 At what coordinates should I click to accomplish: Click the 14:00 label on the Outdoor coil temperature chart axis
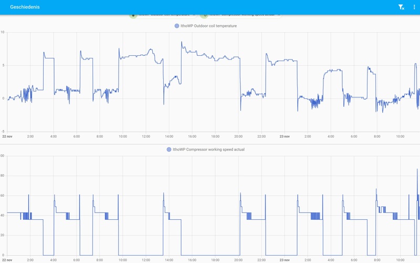click(x=169, y=136)
